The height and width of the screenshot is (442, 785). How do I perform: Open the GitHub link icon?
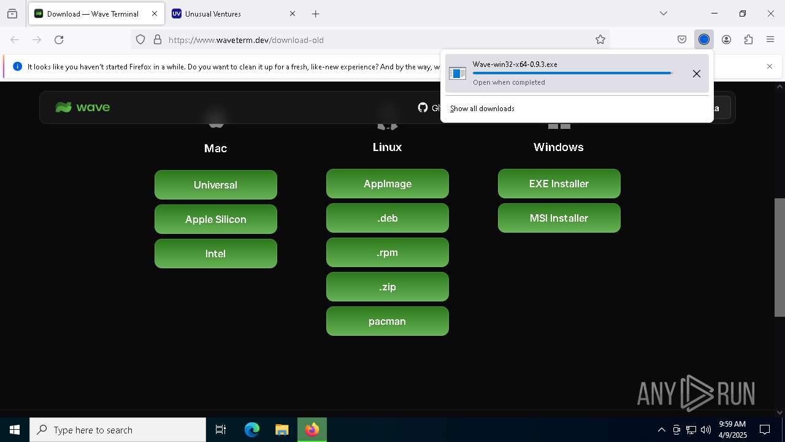(423, 107)
